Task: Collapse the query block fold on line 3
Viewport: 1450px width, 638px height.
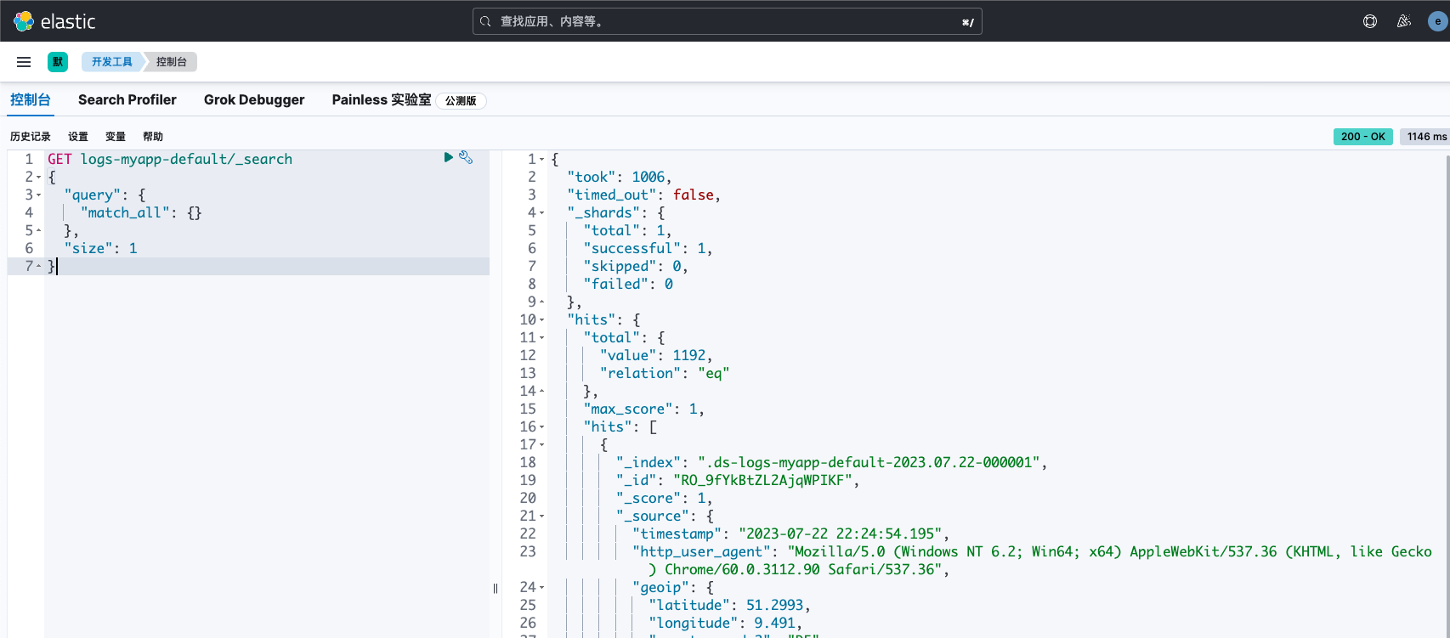Action: pos(38,195)
